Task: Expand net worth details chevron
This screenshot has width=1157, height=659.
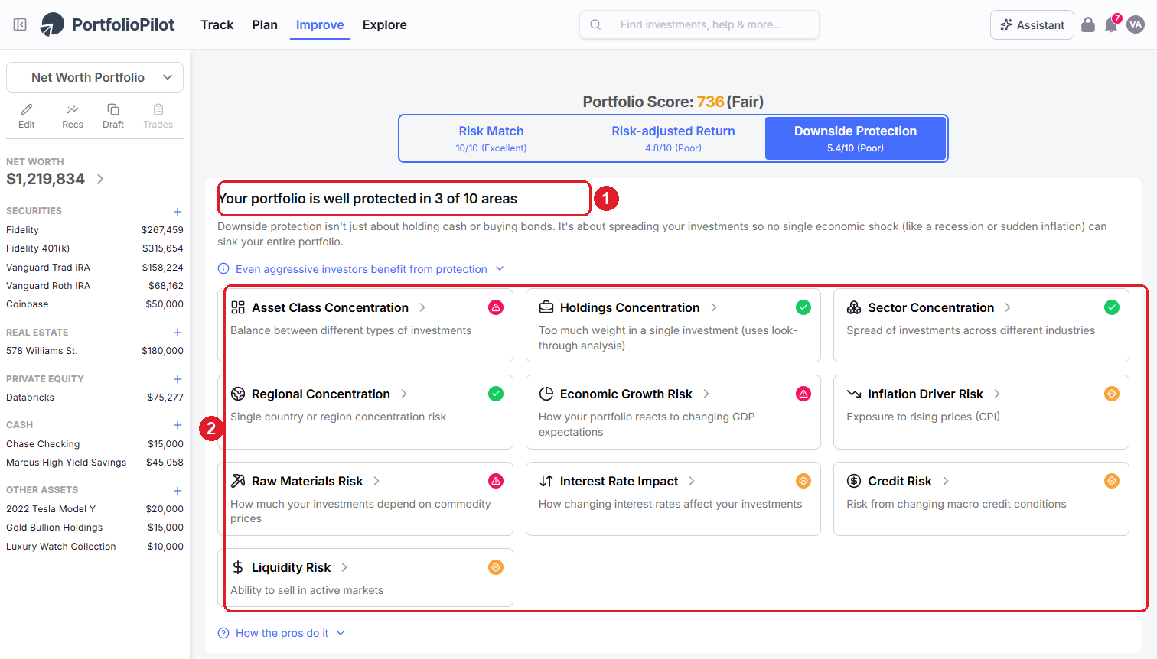Action: [x=100, y=179]
